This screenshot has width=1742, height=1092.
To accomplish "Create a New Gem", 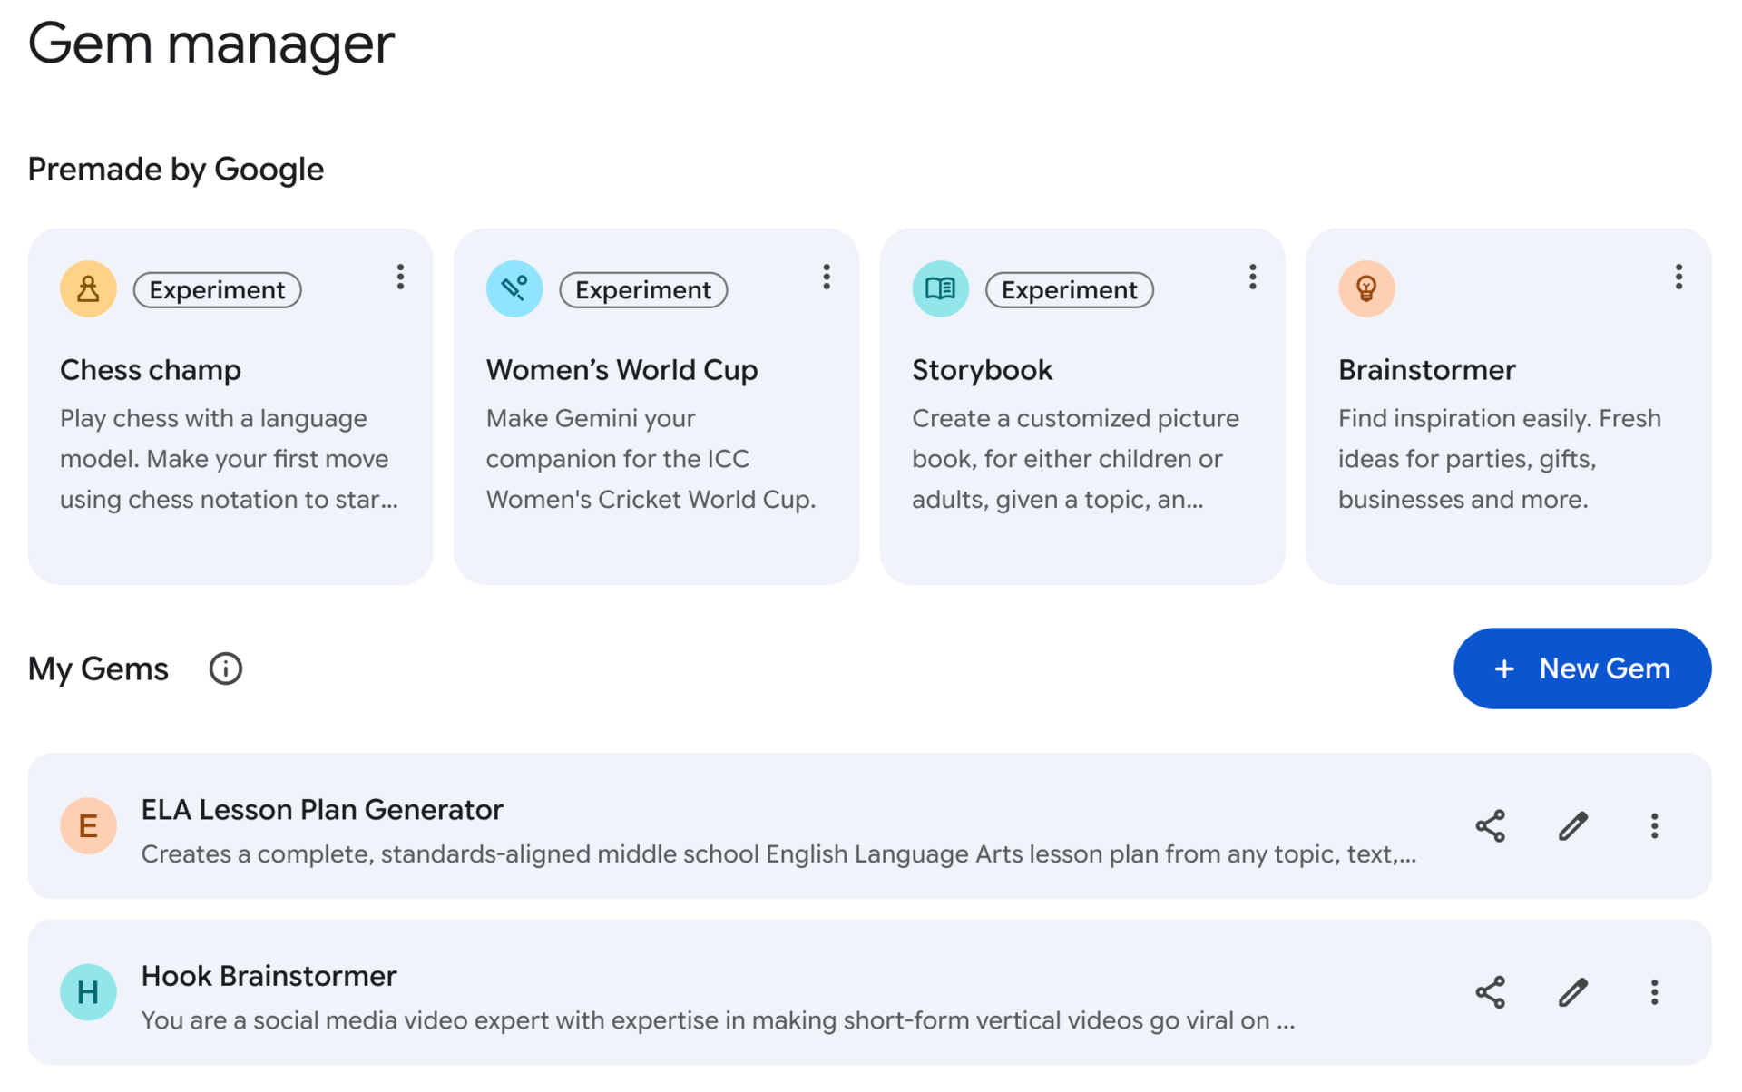I will click(1581, 669).
